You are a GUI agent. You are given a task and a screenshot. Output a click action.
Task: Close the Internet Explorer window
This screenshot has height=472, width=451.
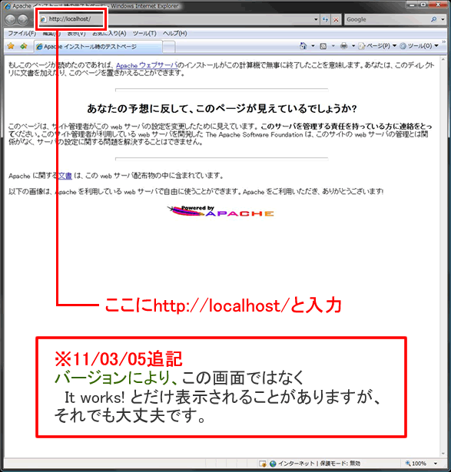(438, 5)
